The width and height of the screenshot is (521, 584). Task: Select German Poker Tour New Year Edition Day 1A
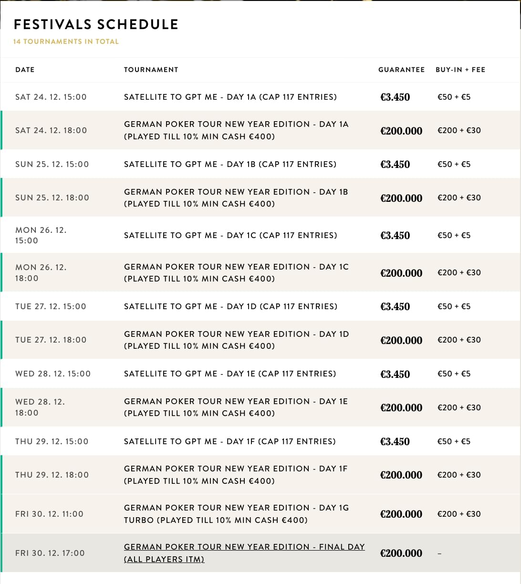236,130
